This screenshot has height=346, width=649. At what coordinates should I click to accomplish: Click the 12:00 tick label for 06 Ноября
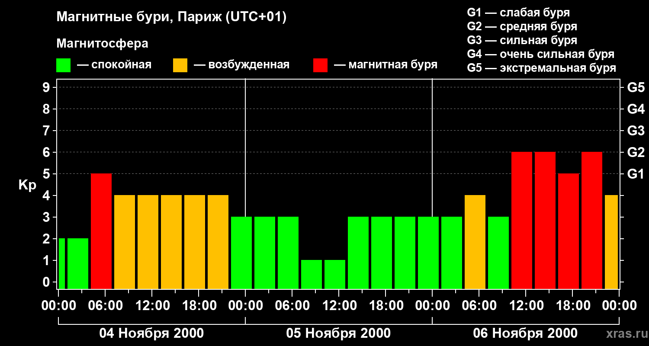[x=526, y=306]
